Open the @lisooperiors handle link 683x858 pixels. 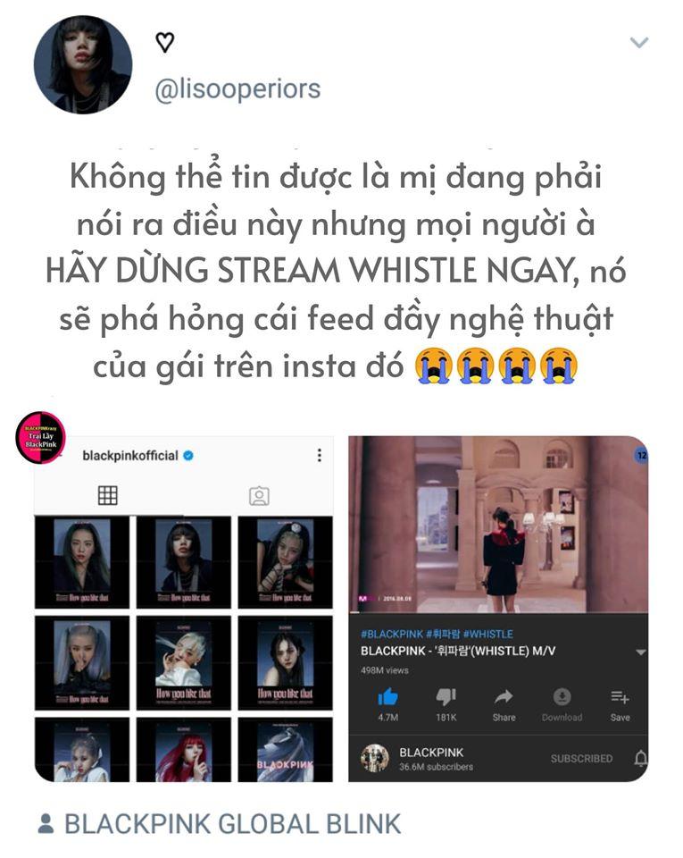pyautogui.click(x=237, y=89)
